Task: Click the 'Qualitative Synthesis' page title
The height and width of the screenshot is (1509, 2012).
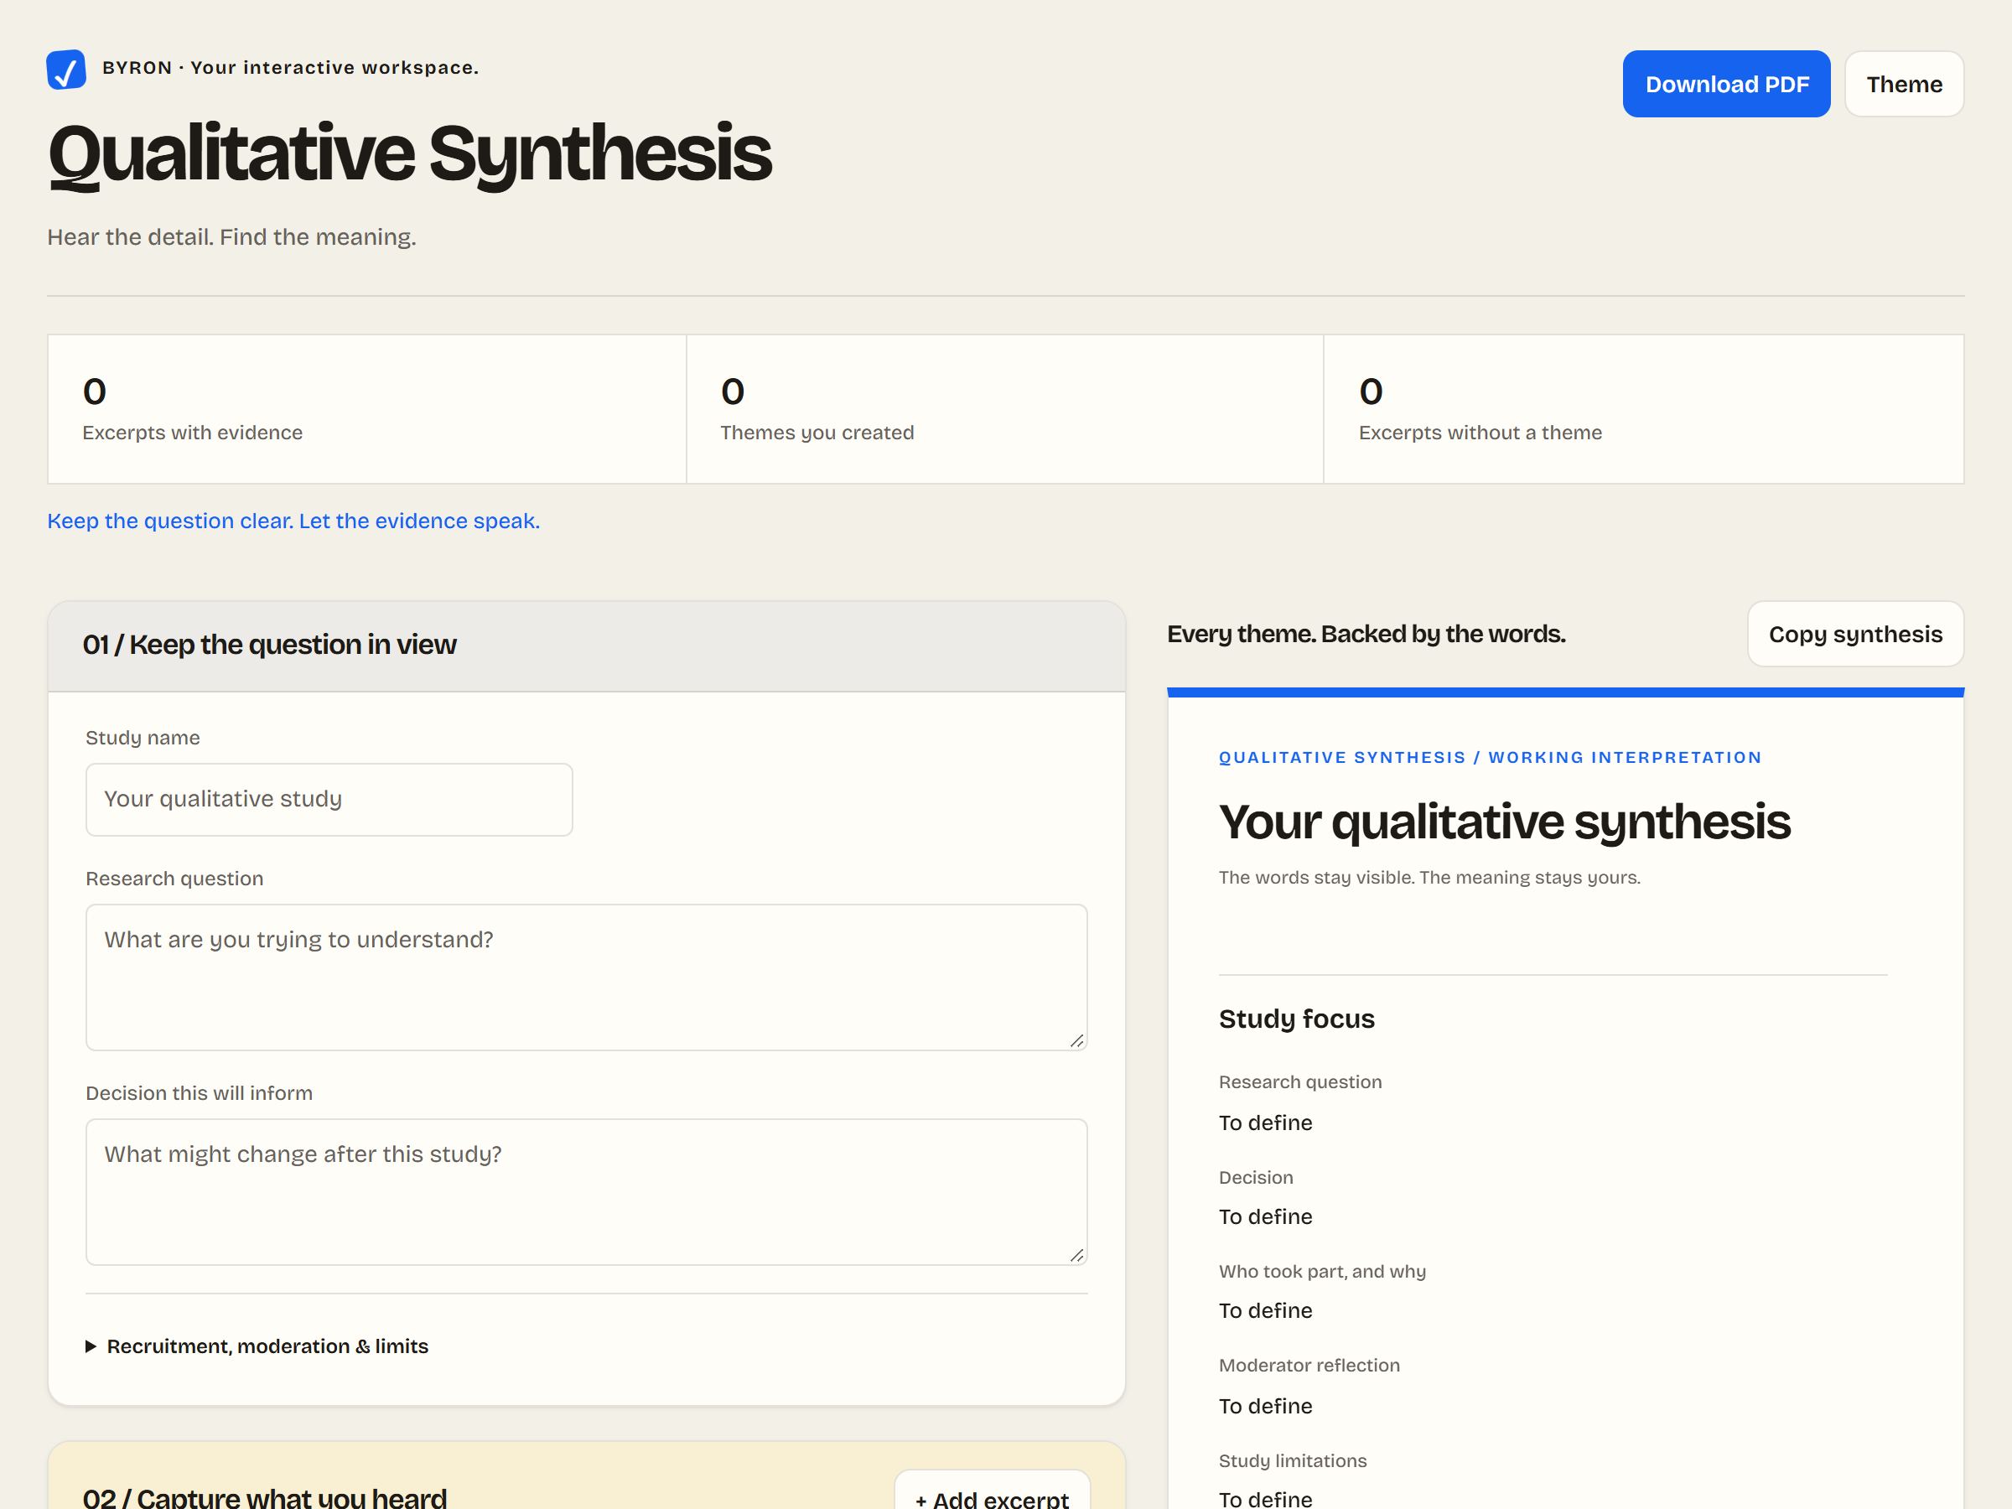Action: click(x=409, y=153)
